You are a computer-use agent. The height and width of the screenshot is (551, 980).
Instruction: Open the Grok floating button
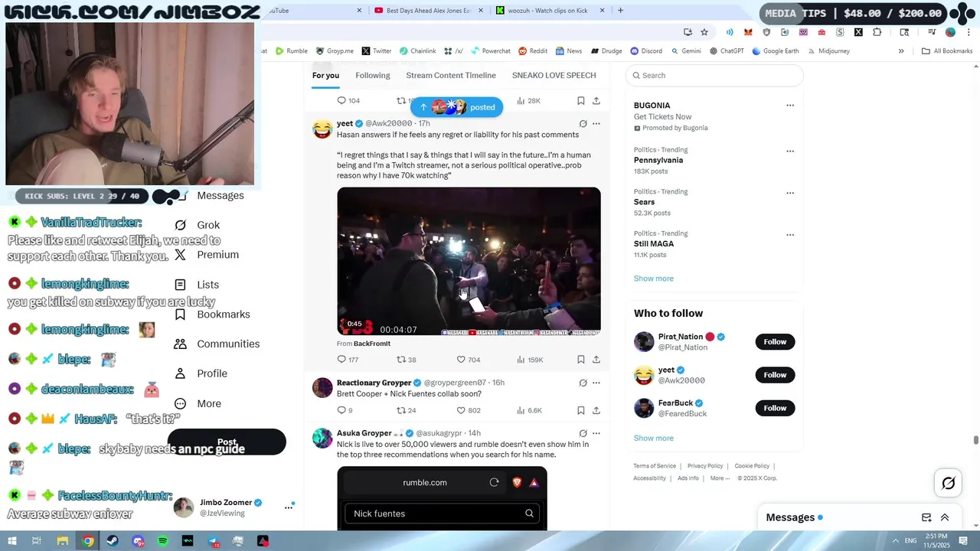point(949,483)
